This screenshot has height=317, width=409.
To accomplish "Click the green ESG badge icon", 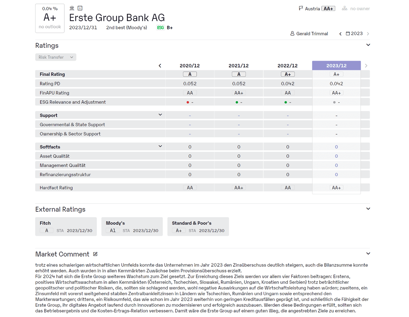I will [161, 28].
